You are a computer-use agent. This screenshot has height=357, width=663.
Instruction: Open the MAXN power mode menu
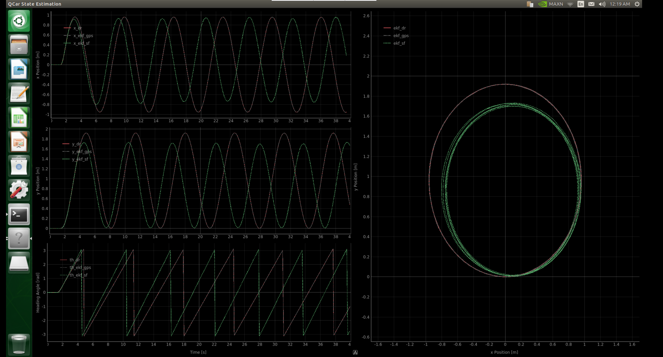[556, 4]
